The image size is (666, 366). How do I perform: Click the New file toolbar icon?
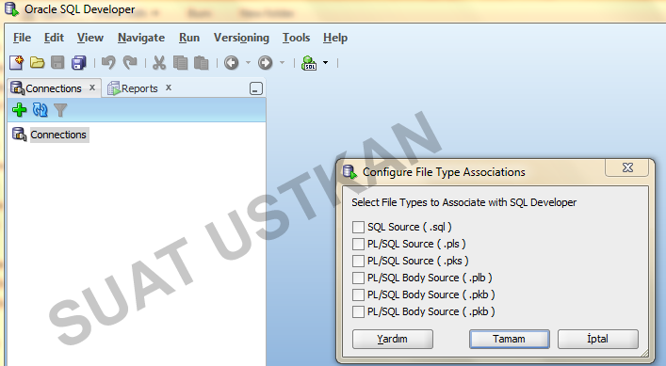click(x=17, y=63)
